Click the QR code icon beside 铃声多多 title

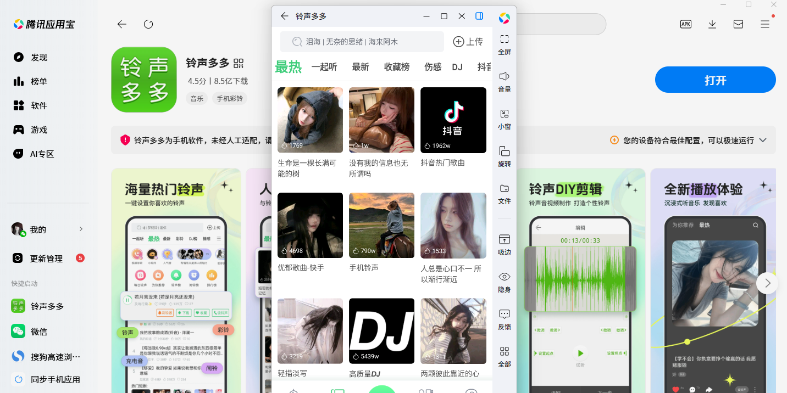(239, 63)
